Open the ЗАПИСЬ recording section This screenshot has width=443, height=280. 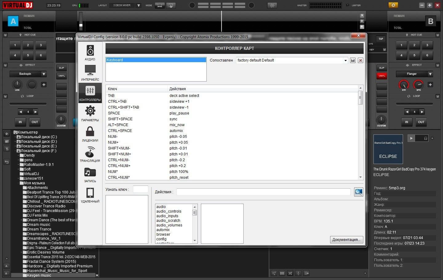point(90,174)
